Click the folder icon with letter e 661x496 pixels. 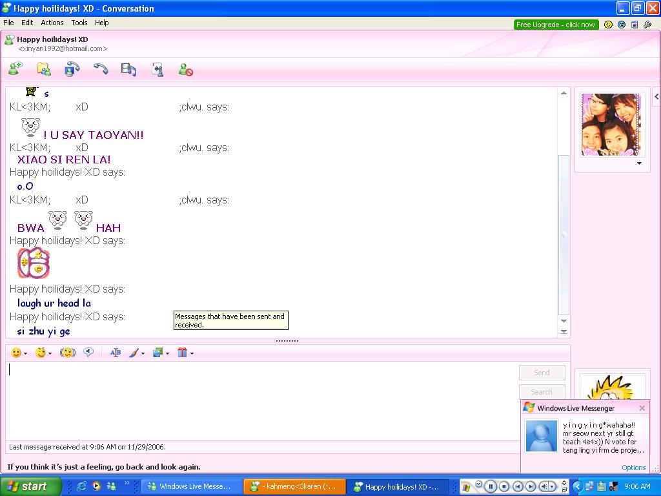tap(635, 25)
